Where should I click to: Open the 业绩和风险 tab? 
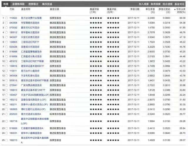pyautogui.click(x=18, y=4)
